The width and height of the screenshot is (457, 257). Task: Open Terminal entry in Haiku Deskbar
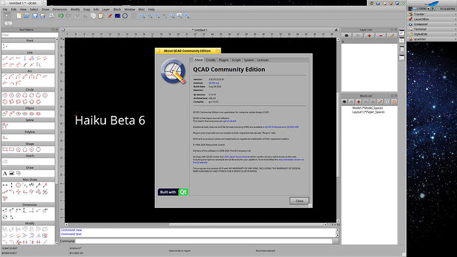(420, 29)
